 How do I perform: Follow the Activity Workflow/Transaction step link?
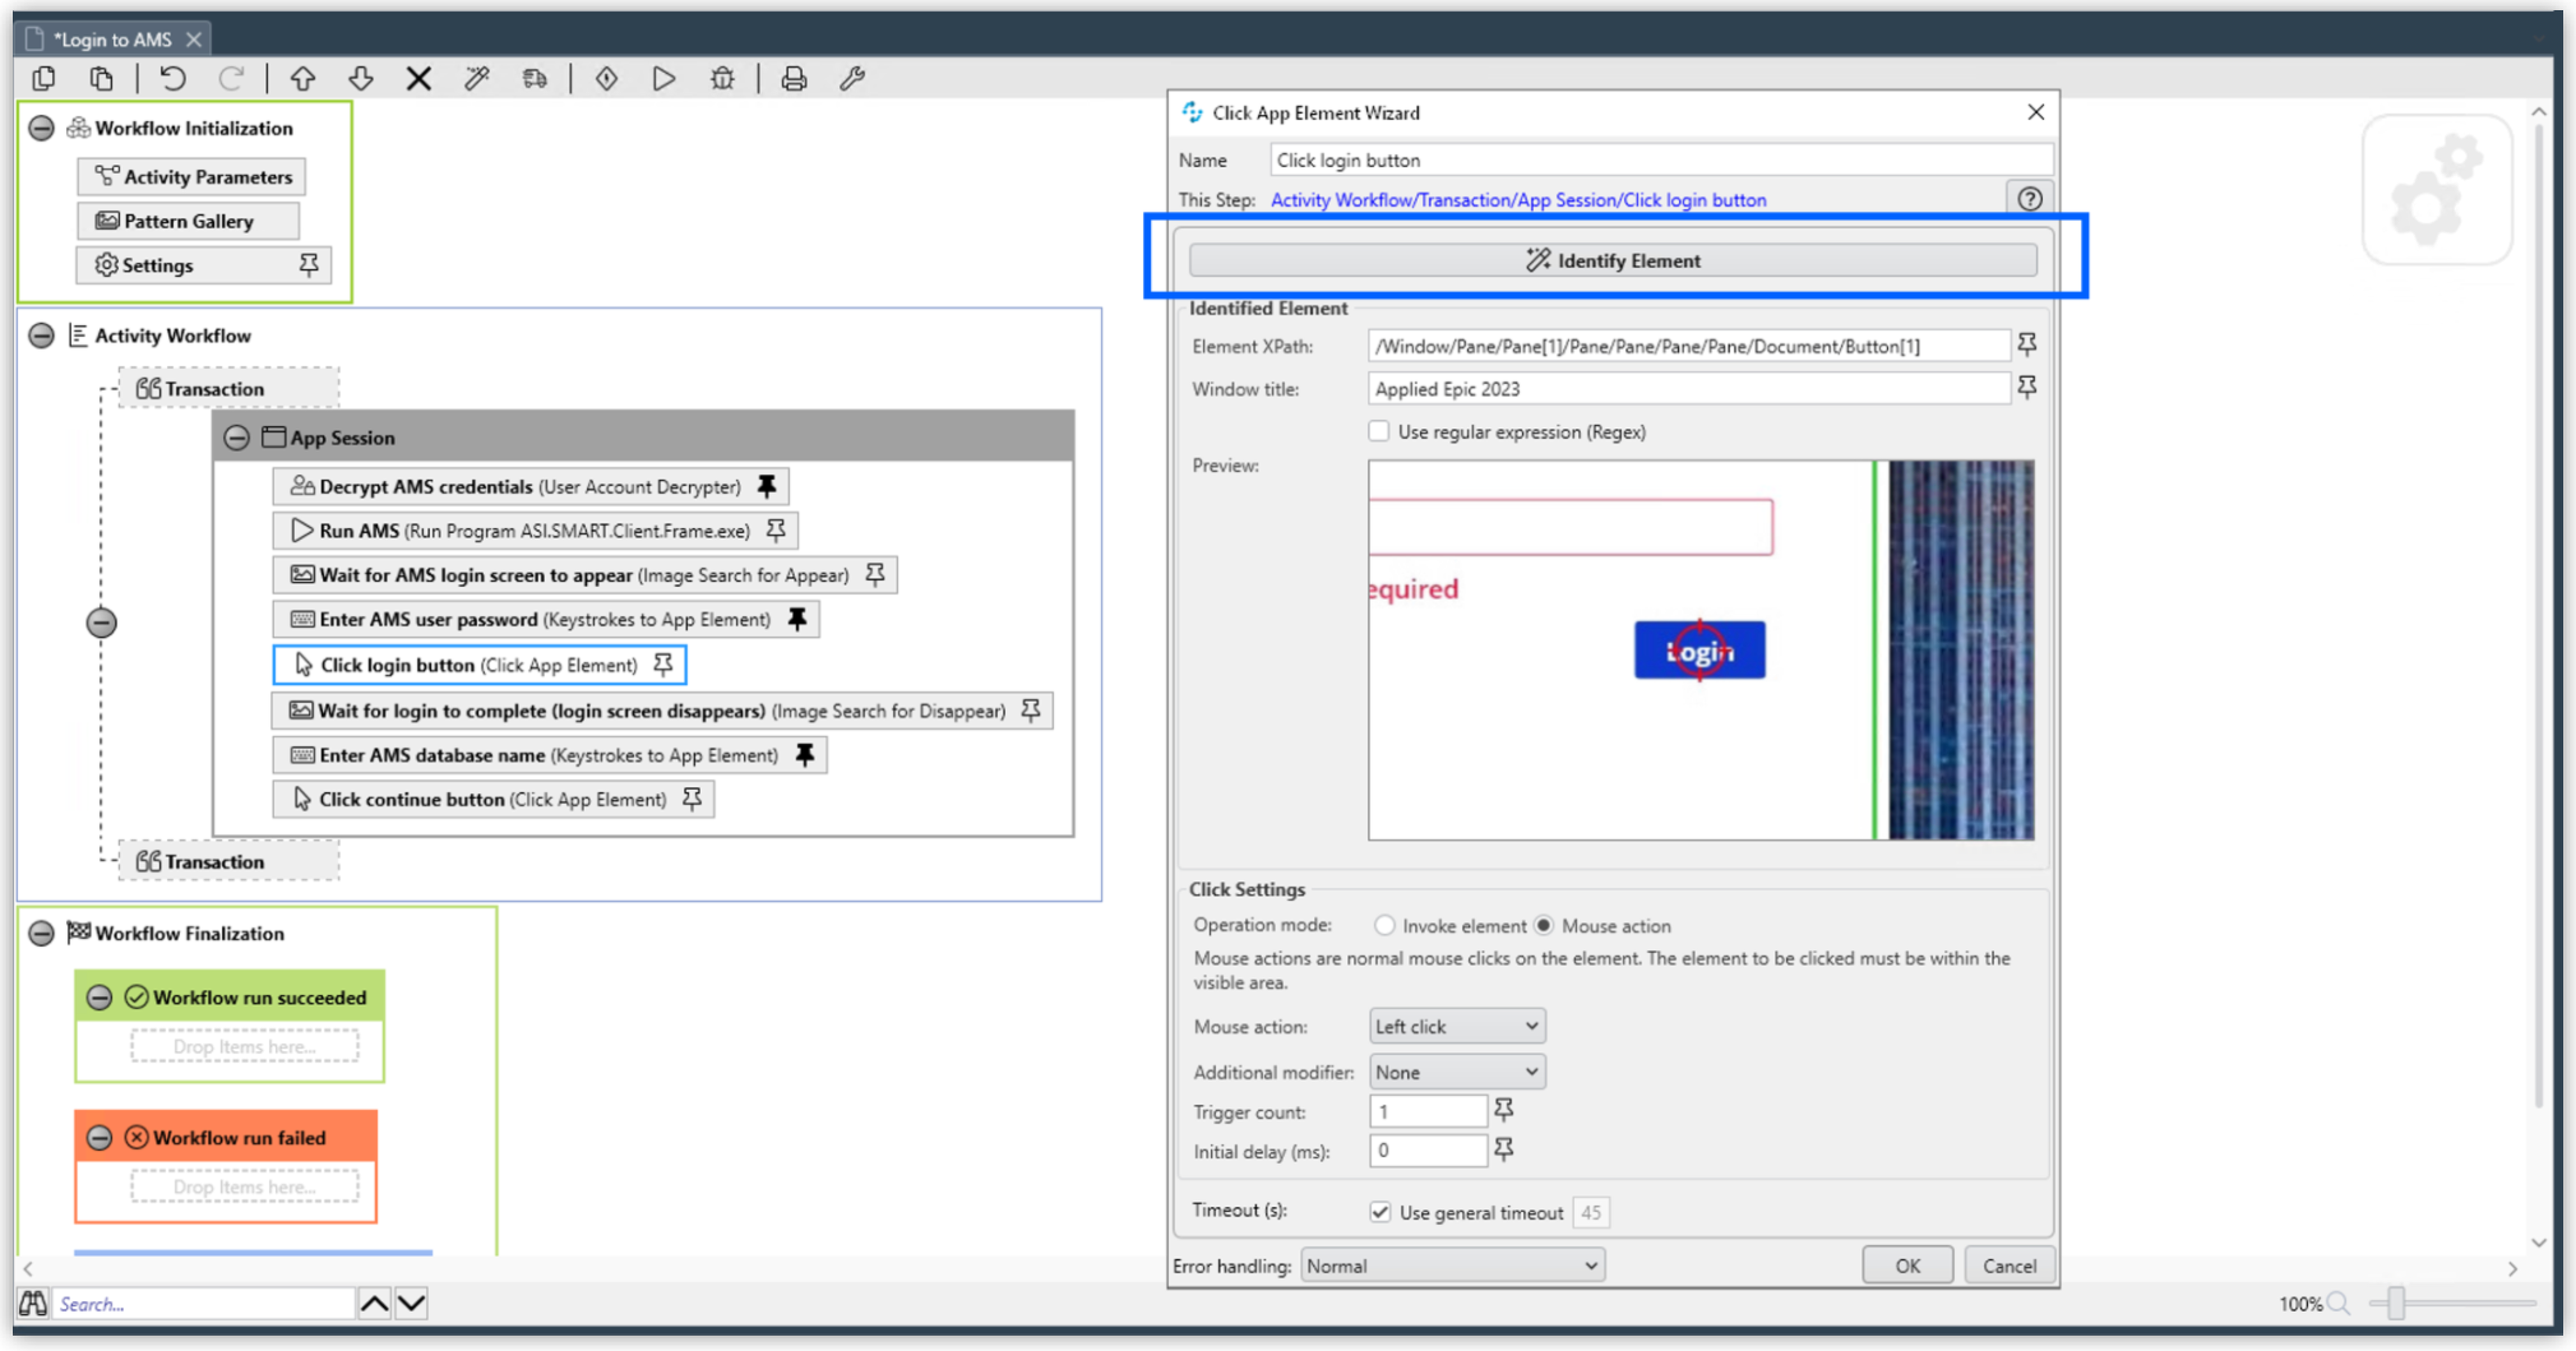pyautogui.click(x=1519, y=199)
